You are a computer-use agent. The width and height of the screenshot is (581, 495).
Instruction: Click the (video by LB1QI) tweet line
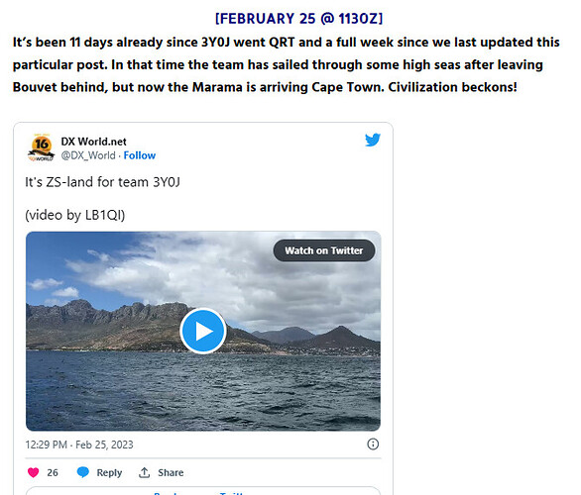point(75,215)
